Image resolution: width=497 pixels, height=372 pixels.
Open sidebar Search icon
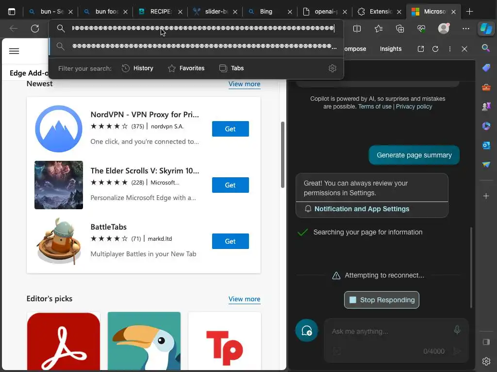click(x=486, y=48)
